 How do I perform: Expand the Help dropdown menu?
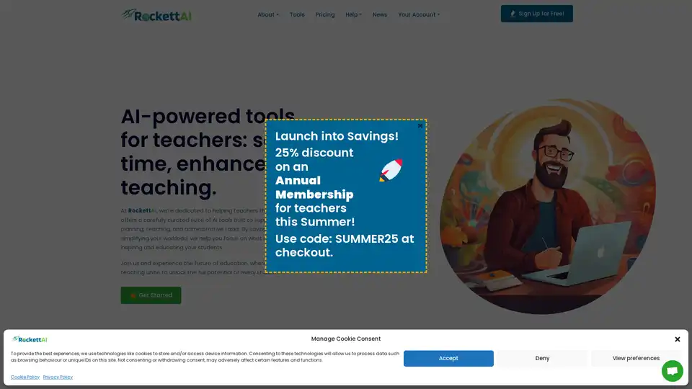pyautogui.click(x=353, y=14)
